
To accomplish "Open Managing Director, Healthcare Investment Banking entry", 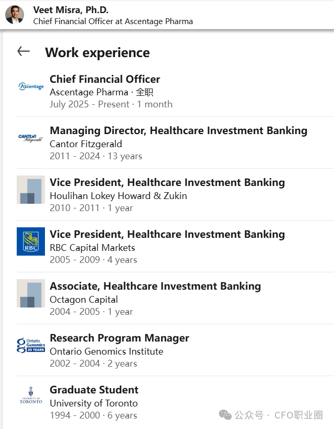I will click(x=178, y=131).
